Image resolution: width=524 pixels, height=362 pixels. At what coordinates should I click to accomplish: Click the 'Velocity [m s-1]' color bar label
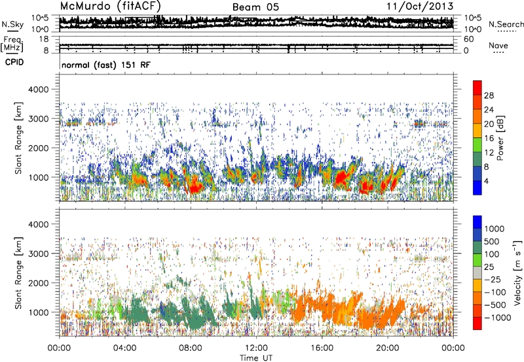coord(517,272)
